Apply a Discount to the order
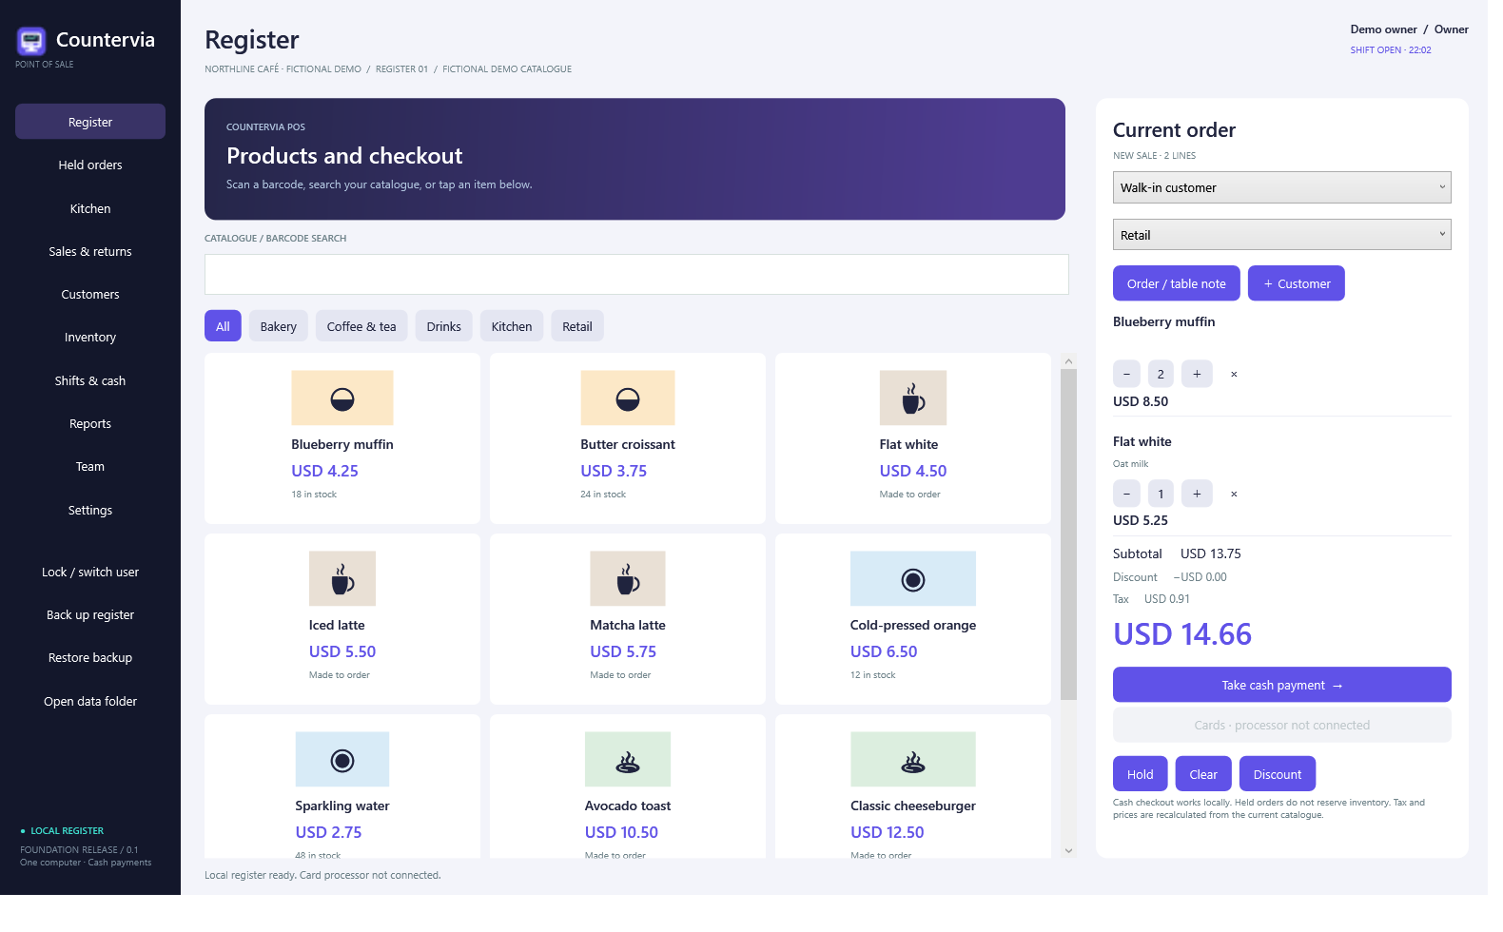The height and width of the screenshot is (932, 1503). 1278,774
